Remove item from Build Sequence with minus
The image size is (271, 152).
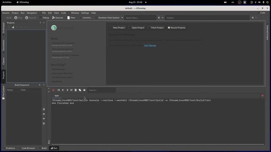click(44, 85)
